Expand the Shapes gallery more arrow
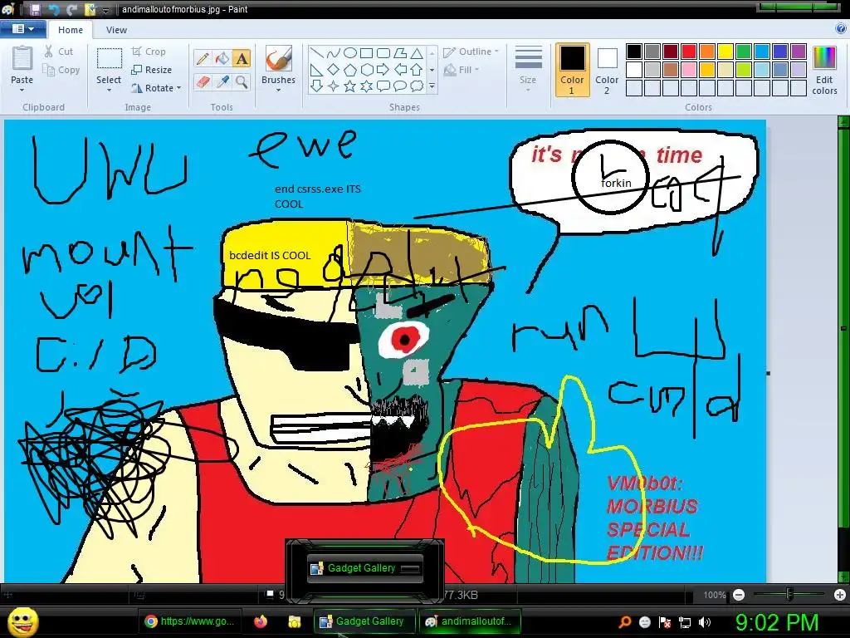The height and width of the screenshot is (638, 850). pos(432,86)
